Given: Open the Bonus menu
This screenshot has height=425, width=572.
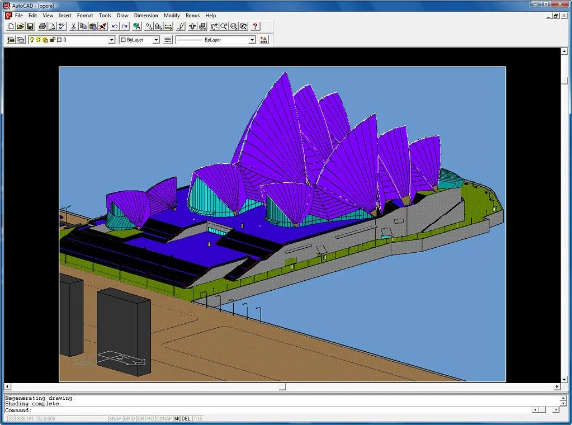Looking at the screenshot, I should [192, 15].
